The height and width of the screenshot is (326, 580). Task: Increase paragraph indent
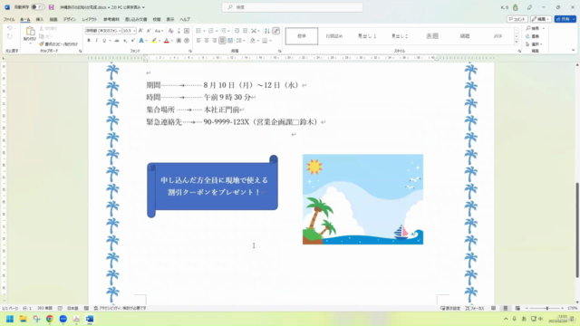pyautogui.click(x=245, y=31)
